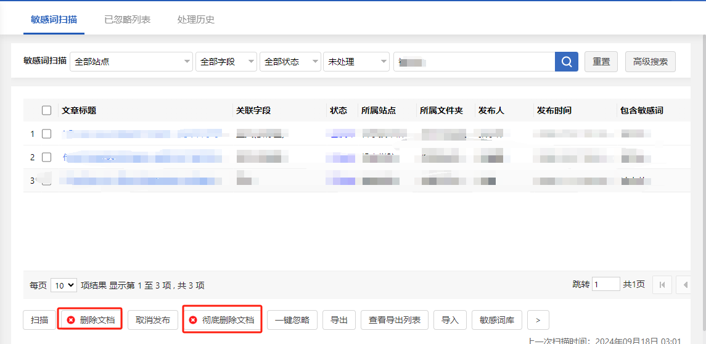Open the 未处理 filter dropdown
The image size is (706, 344).
[x=356, y=62]
